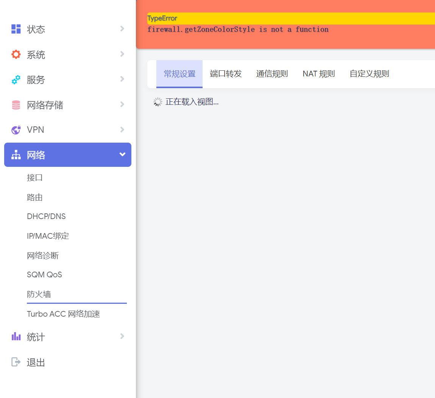
Task: Click the 统计 bar chart icon
Action: (x=16, y=336)
